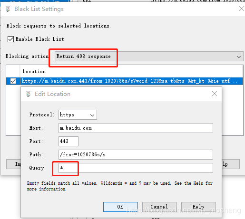This screenshot has width=245, height=219.
Task: Click the Port field showing 443
Action: pyautogui.click(x=69, y=141)
